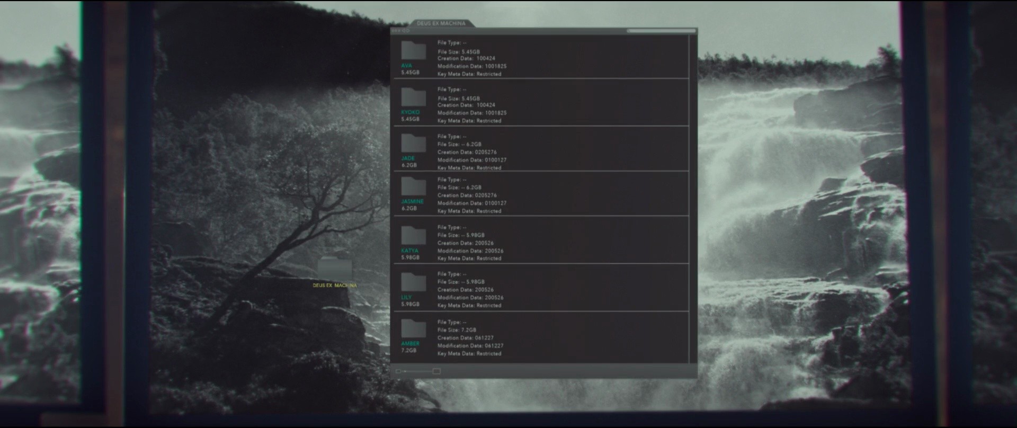Viewport: 1017px width, 428px height.
Task: Select the JASMINE folder icon
Action: (413, 186)
